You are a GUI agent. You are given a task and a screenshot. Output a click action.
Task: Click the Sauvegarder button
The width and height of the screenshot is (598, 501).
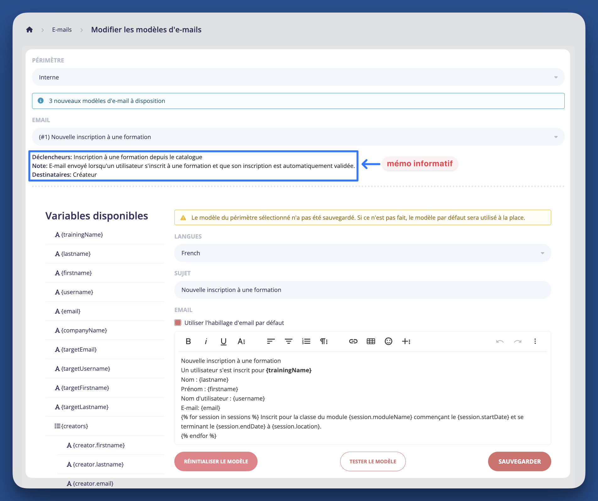point(519,461)
